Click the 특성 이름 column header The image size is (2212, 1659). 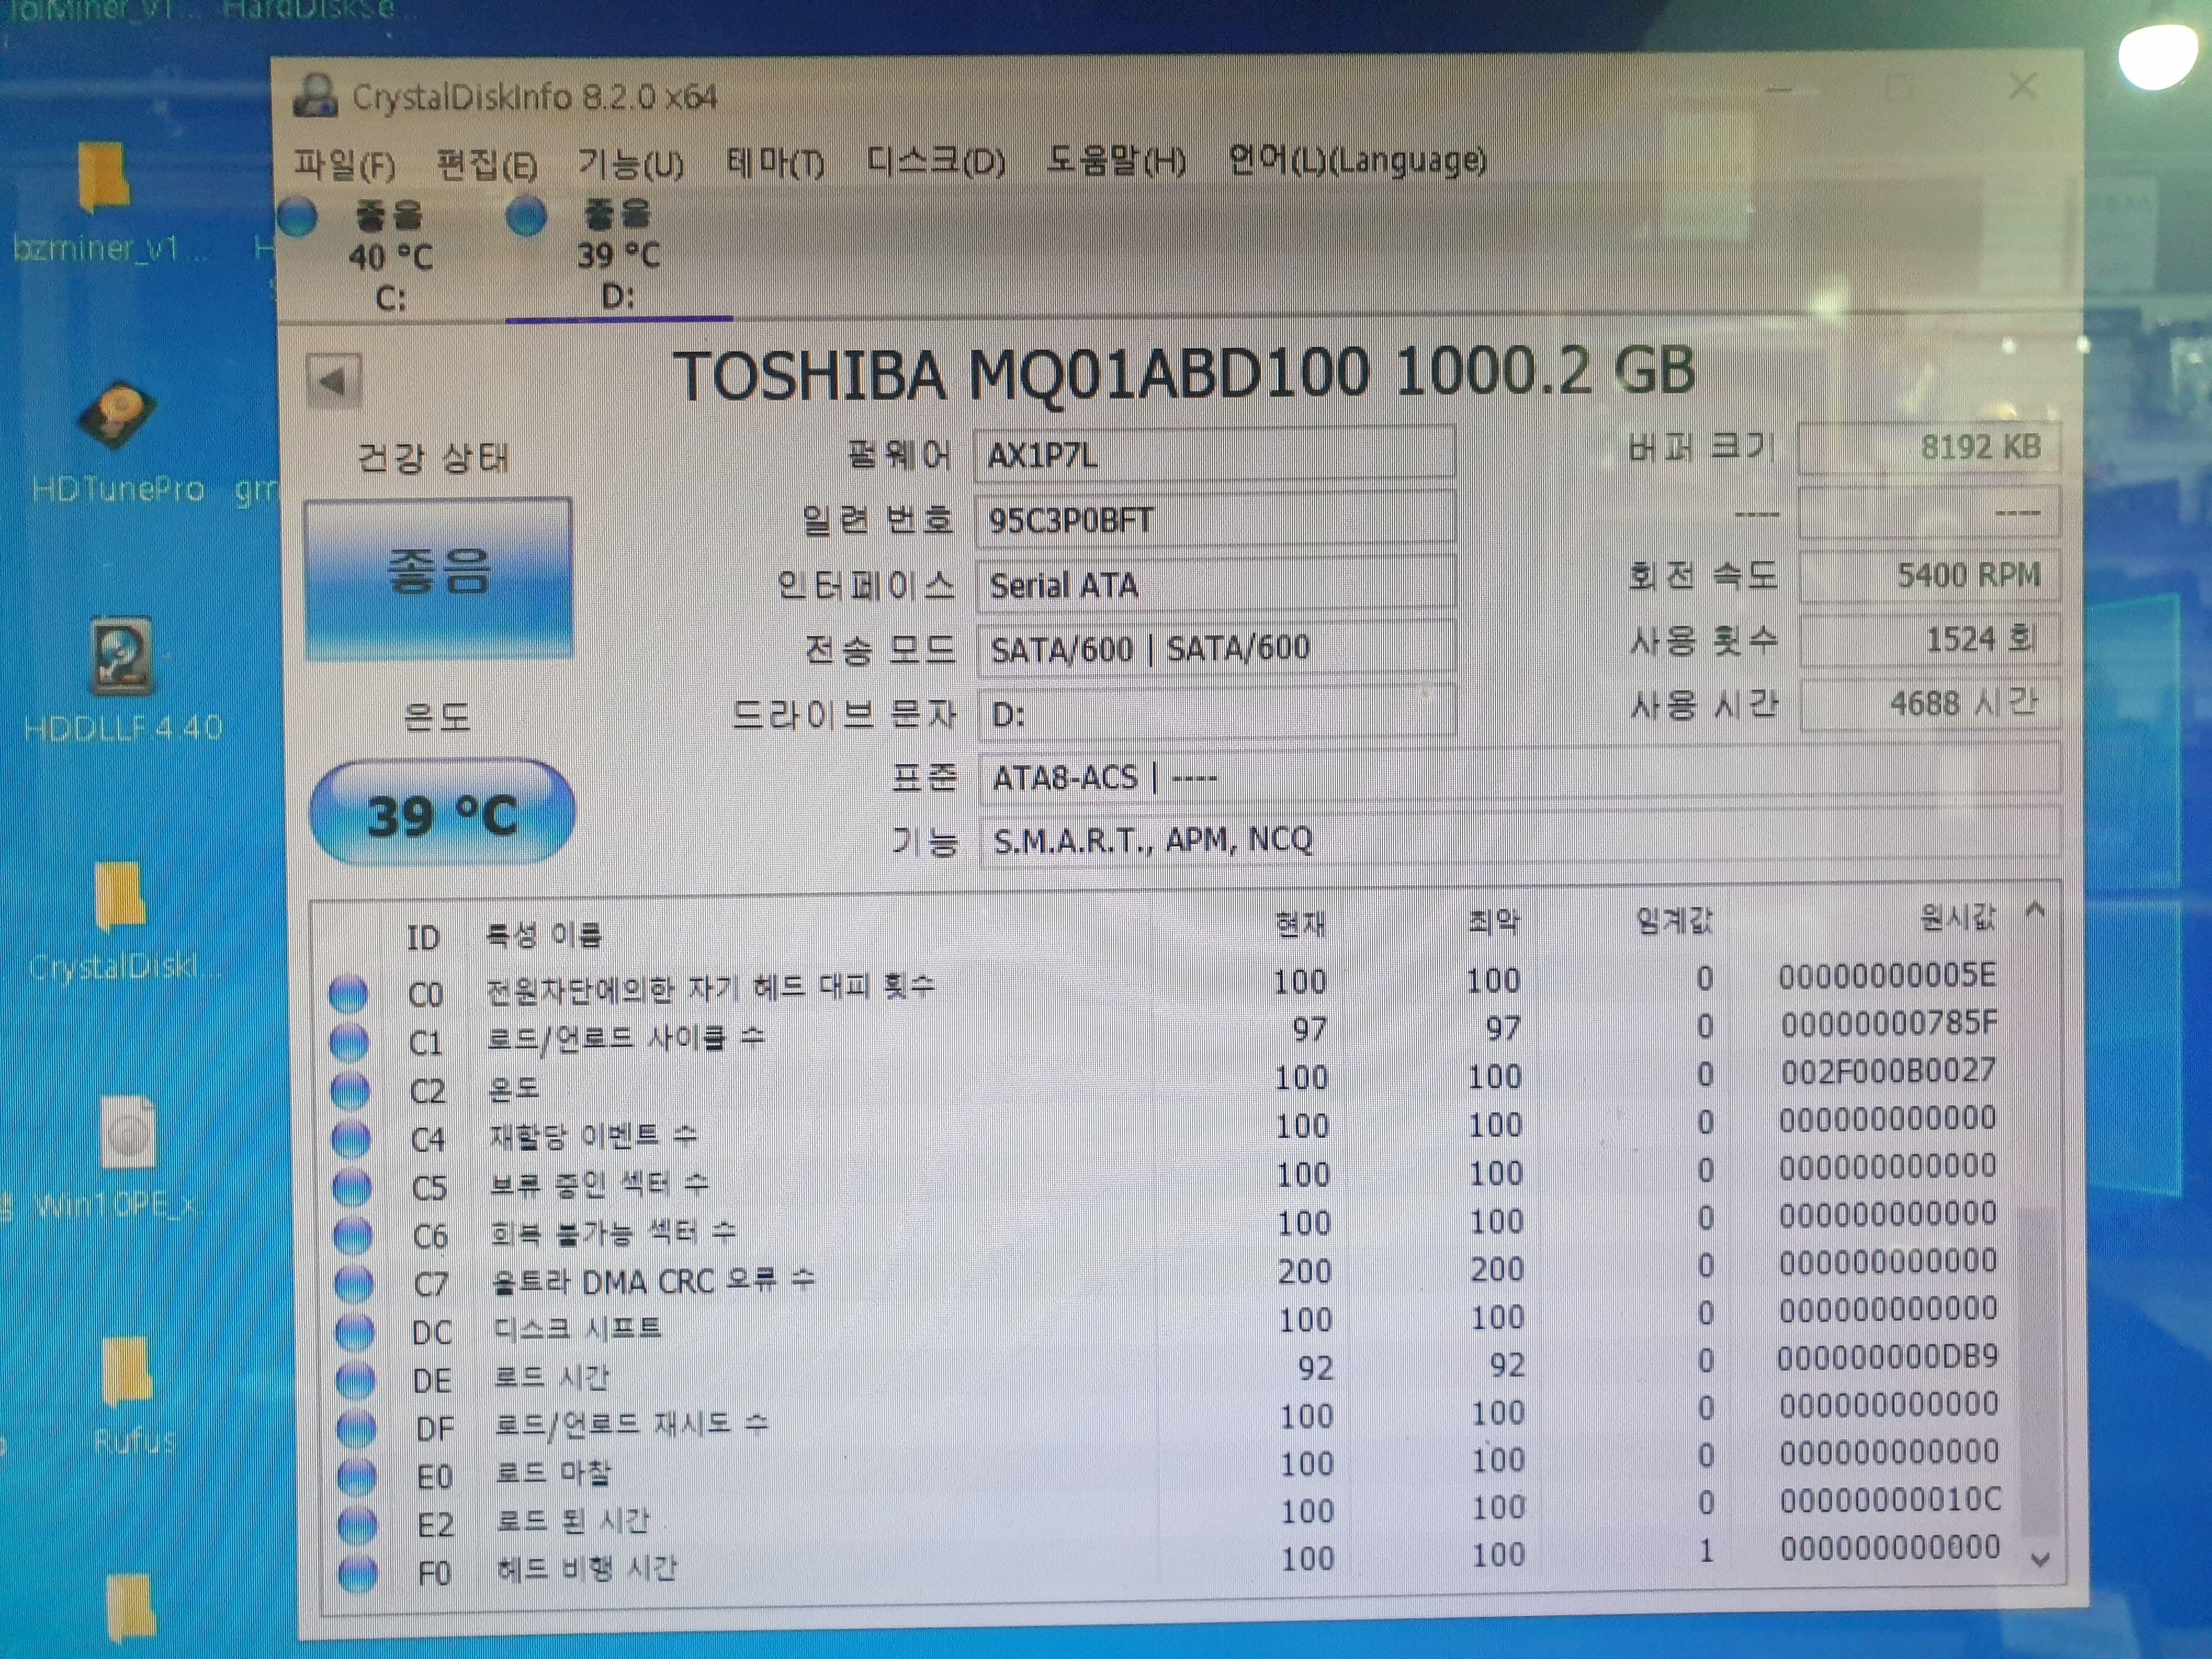click(543, 935)
